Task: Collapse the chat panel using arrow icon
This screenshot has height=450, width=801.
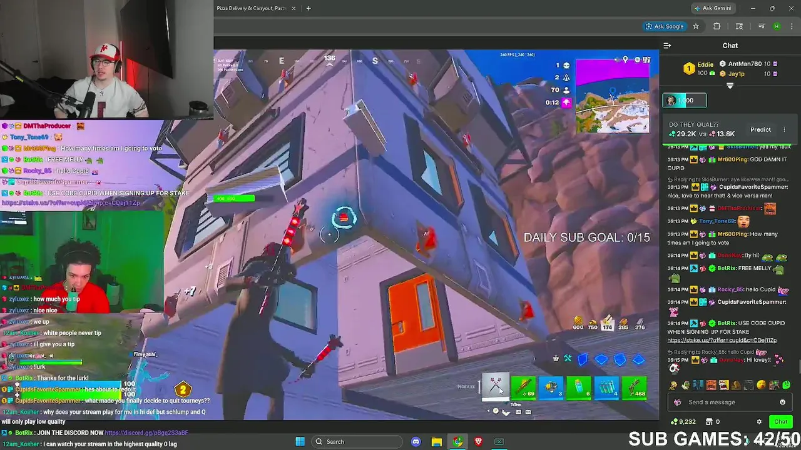Action: (x=667, y=46)
